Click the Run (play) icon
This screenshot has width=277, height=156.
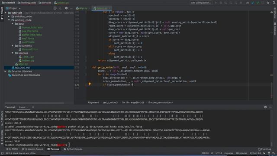(216, 3)
